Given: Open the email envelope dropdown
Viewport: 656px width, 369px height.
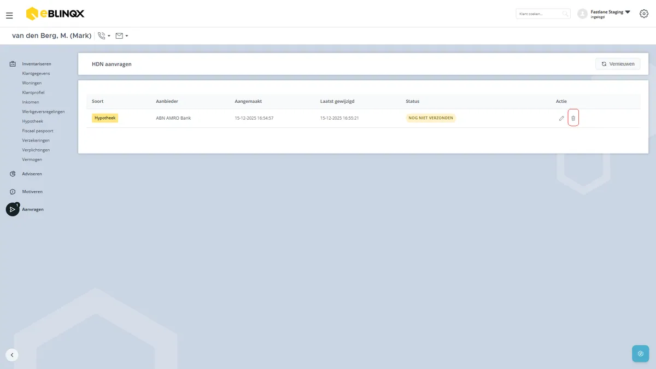Looking at the screenshot, I should tap(122, 36).
